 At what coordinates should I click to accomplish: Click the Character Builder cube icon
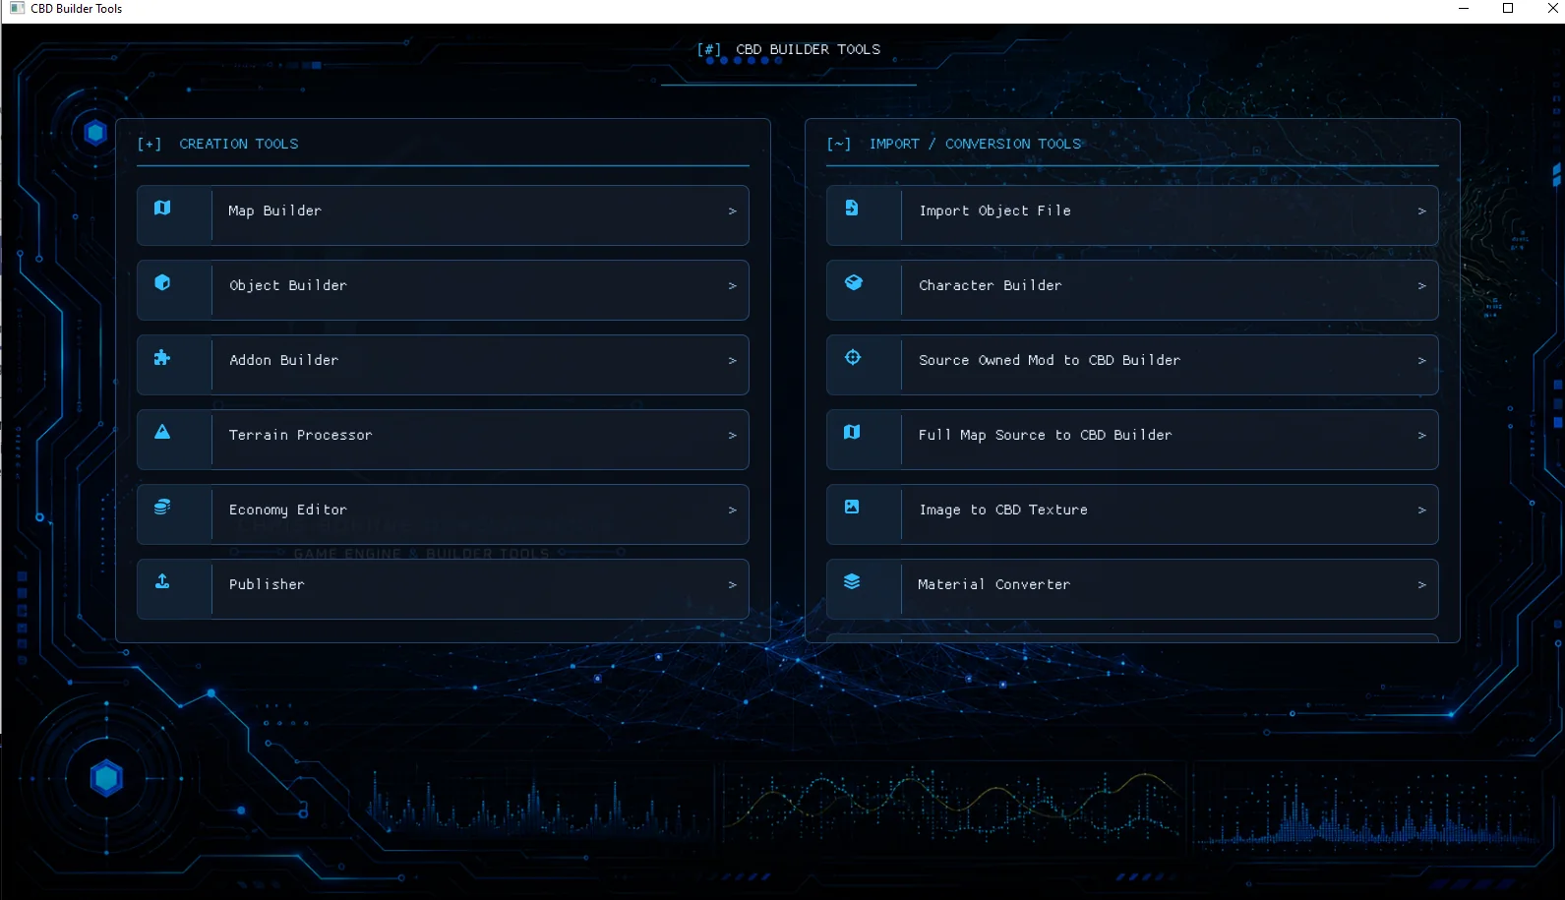pos(853,282)
